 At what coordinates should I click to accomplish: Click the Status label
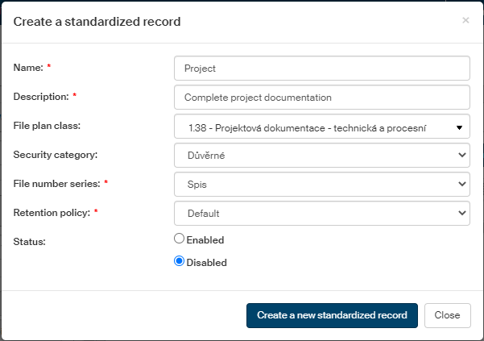(29, 241)
